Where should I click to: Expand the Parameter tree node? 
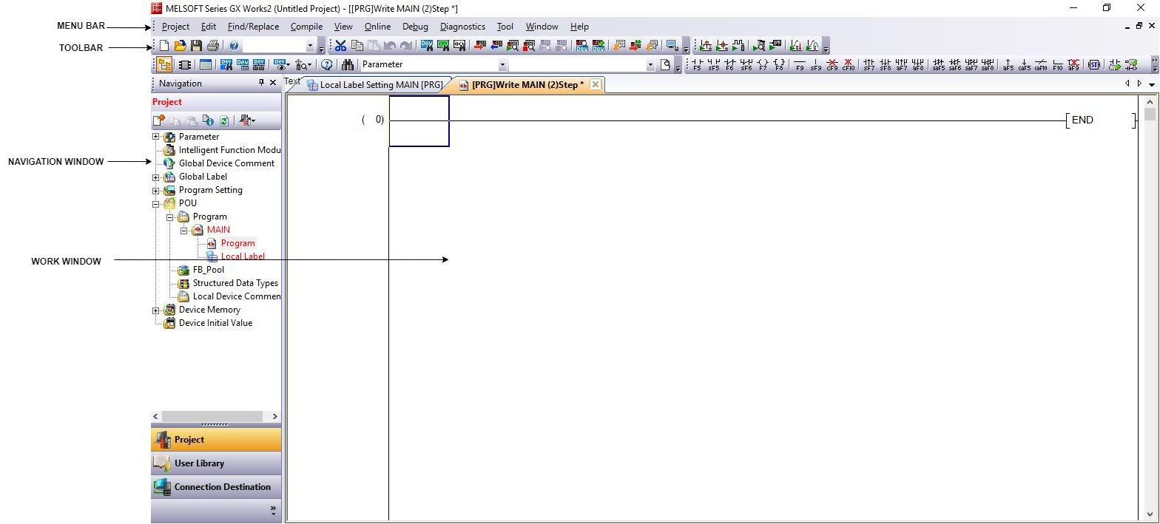(155, 137)
